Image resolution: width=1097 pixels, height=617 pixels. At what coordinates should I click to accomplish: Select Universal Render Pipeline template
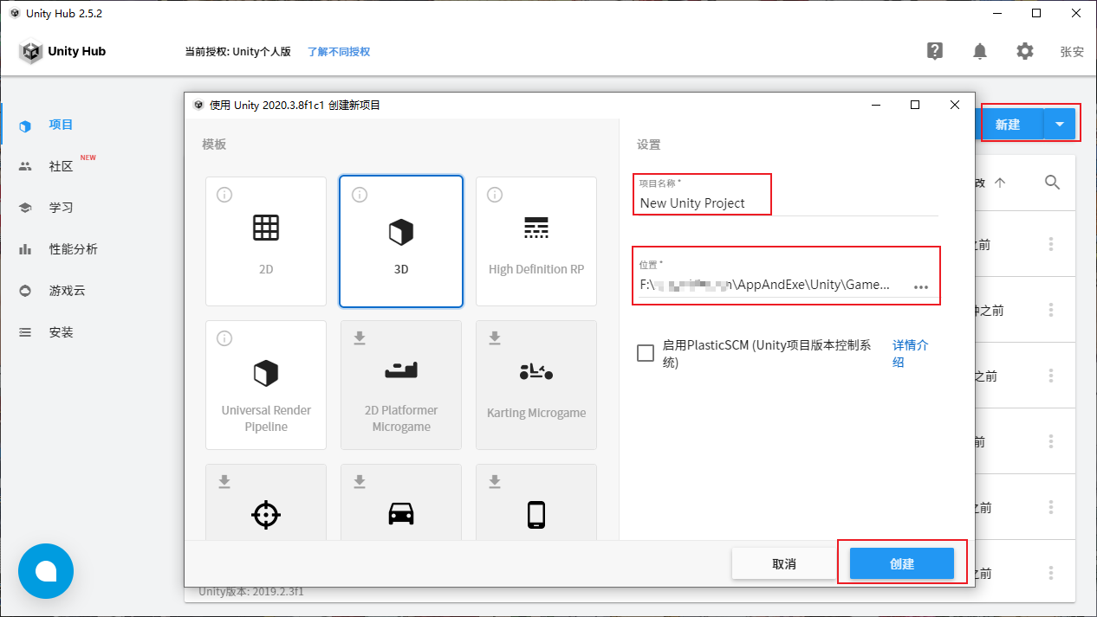[x=265, y=384]
